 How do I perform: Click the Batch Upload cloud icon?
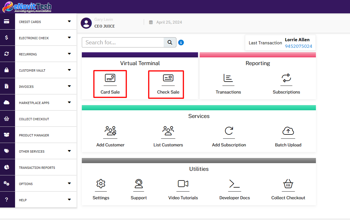(288, 131)
